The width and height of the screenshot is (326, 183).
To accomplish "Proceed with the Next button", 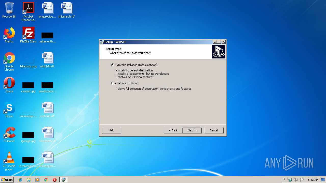I will click(x=192, y=130).
